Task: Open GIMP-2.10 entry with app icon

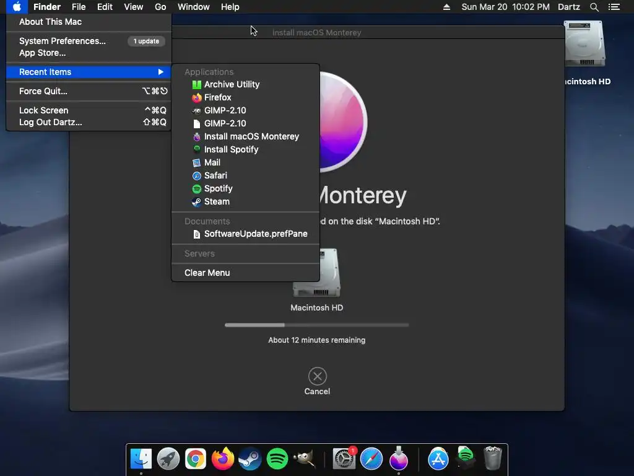Action: 245,110
